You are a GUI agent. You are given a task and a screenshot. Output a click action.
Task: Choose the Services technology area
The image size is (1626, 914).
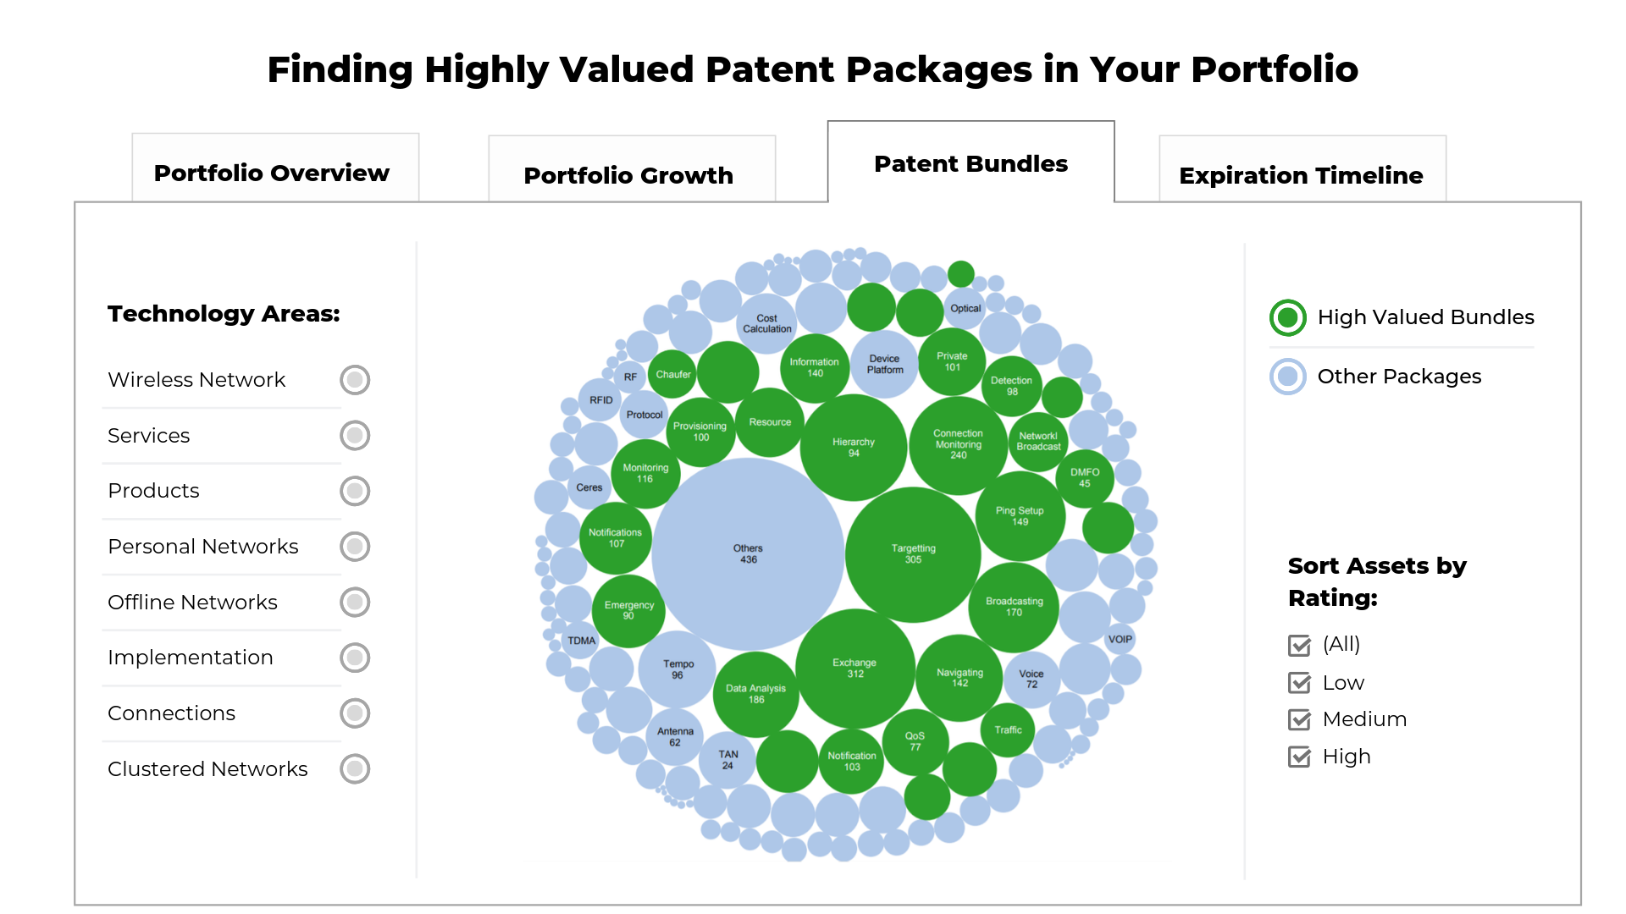(355, 435)
